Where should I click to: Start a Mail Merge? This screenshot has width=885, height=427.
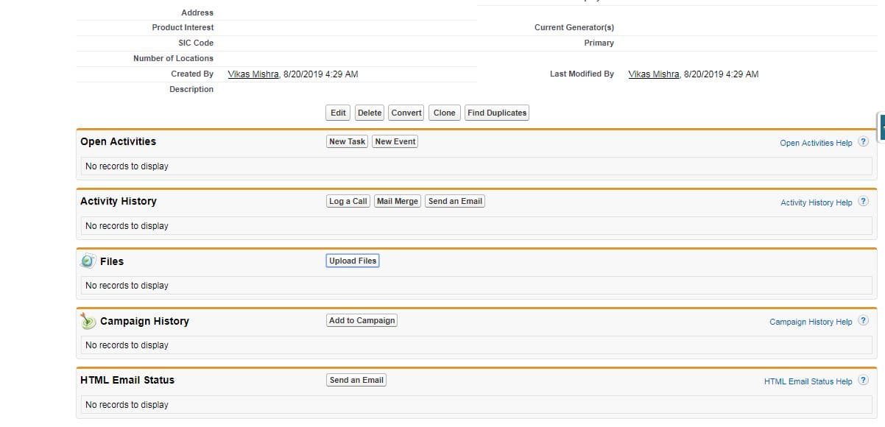click(x=398, y=201)
